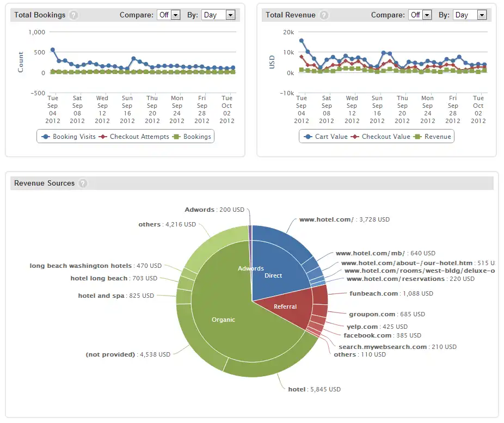This screenshot has width=504, height=423.
Task: Click the www.hotel.com/mb/ 640 USD label
Action: (x=385, y=253)
